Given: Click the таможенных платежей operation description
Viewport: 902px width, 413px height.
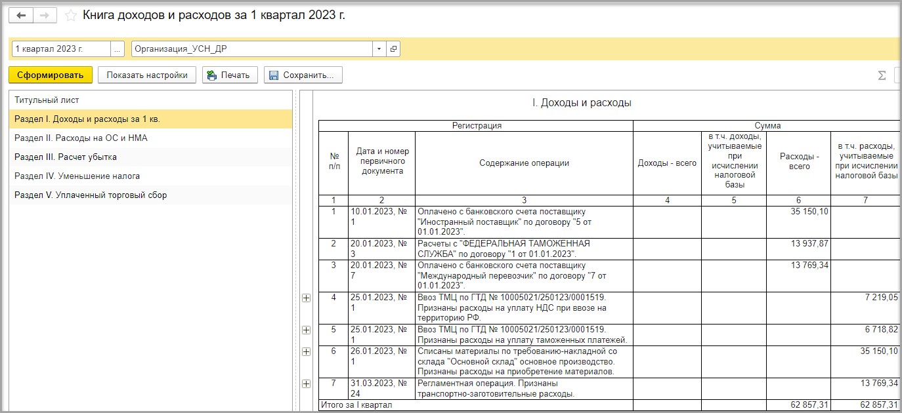Looking at the screenshot, I should [x=524, y=334].
